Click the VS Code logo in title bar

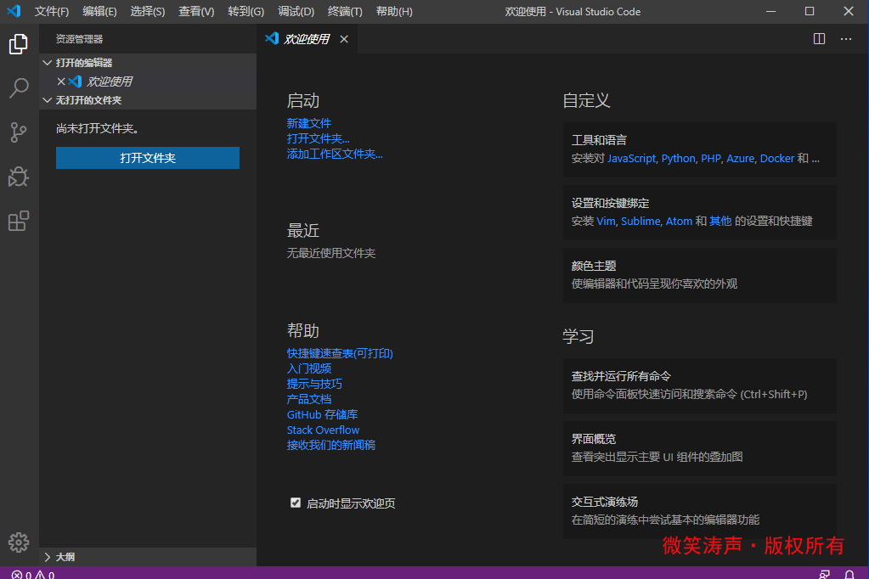(14, 11)
